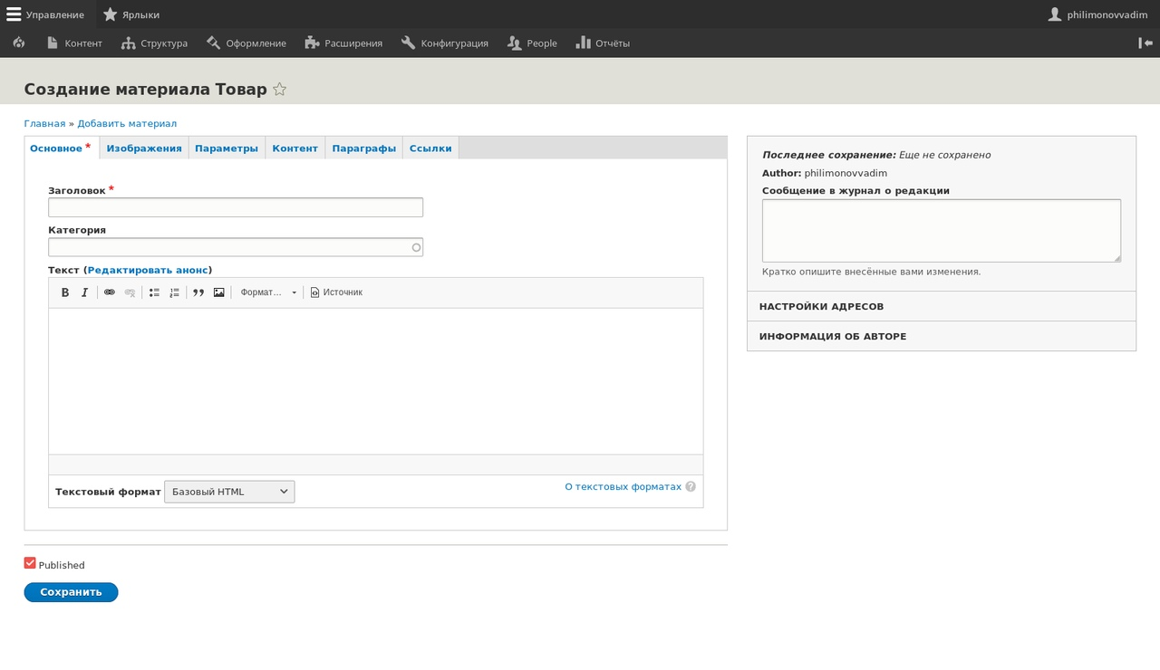Apply italic formatting in the text editor
This screenshot has height=670, width=1160.
point(85,292)
